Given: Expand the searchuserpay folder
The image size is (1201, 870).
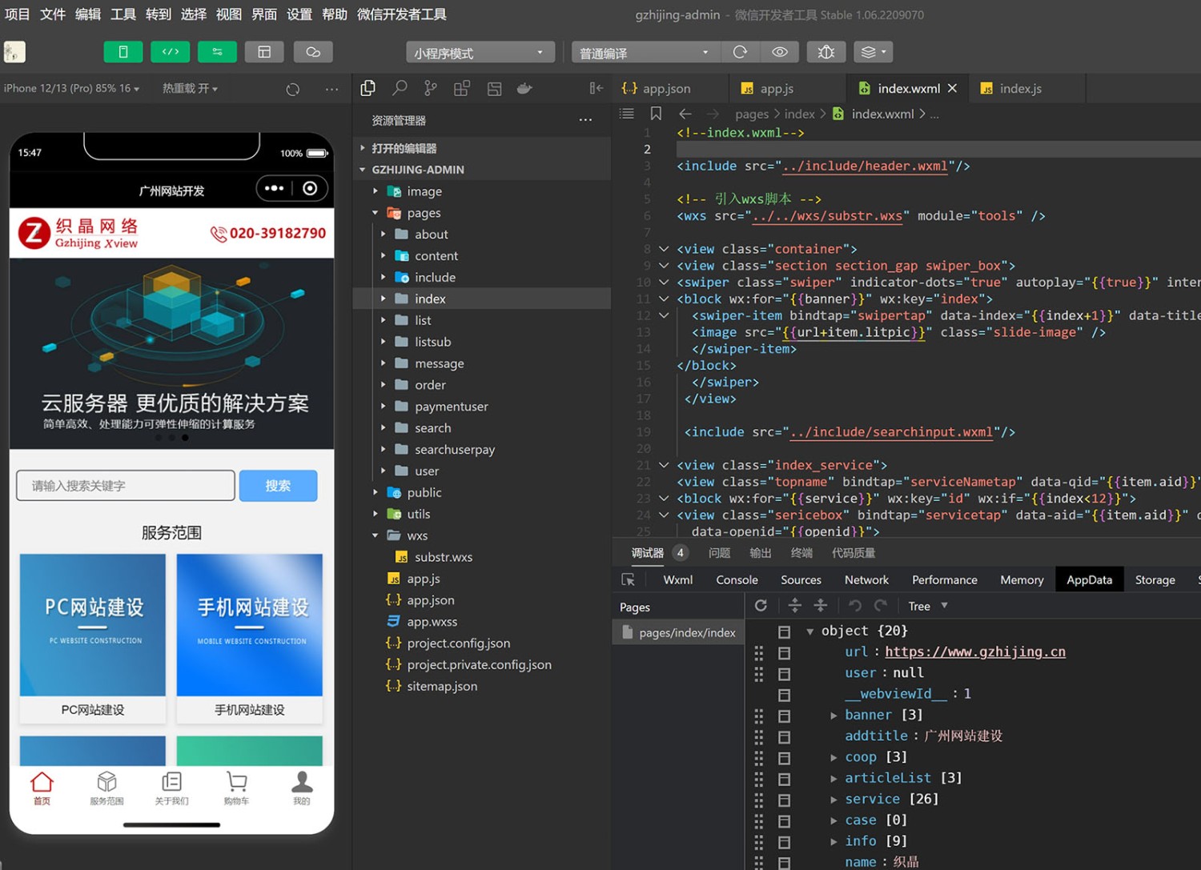Looking at the screenshot, I should [x=481, y=450].
